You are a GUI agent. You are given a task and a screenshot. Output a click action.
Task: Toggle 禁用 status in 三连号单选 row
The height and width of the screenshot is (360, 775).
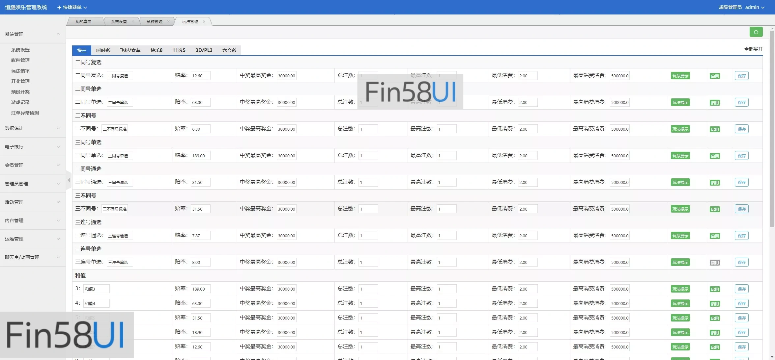(x=714, y=263)
